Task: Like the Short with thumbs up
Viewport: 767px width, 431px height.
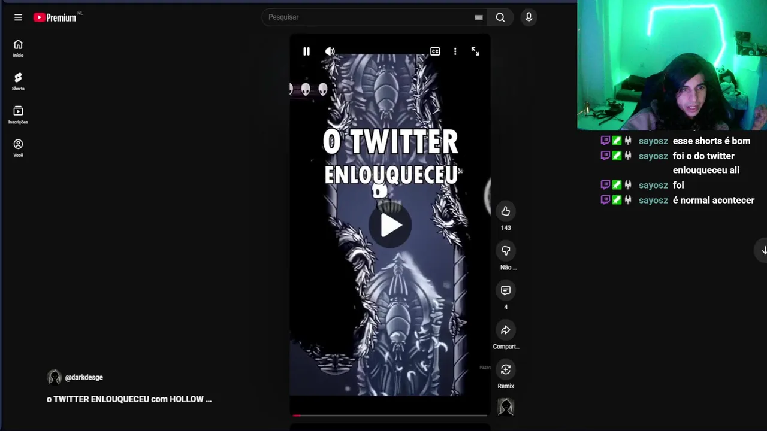Action: (x=506, y=211)
